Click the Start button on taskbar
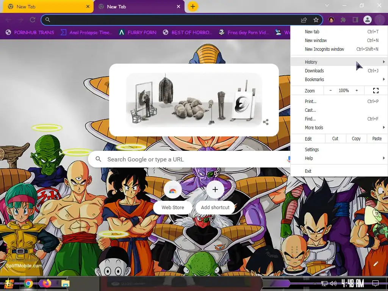388x291 pixels. (x=9, y=284)
